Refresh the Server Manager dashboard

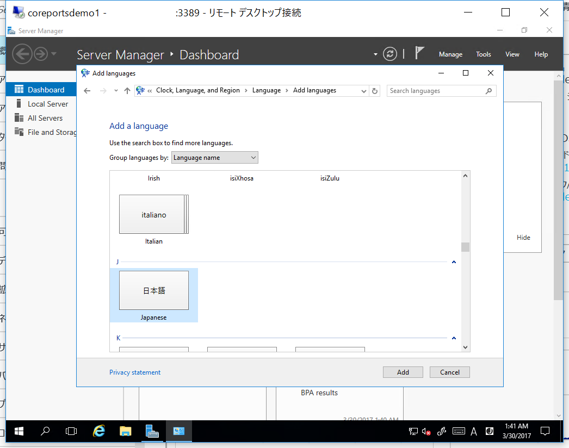point(389,54)
